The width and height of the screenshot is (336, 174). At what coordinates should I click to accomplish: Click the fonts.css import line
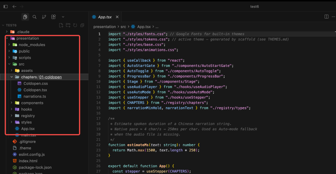coord(176,34)
